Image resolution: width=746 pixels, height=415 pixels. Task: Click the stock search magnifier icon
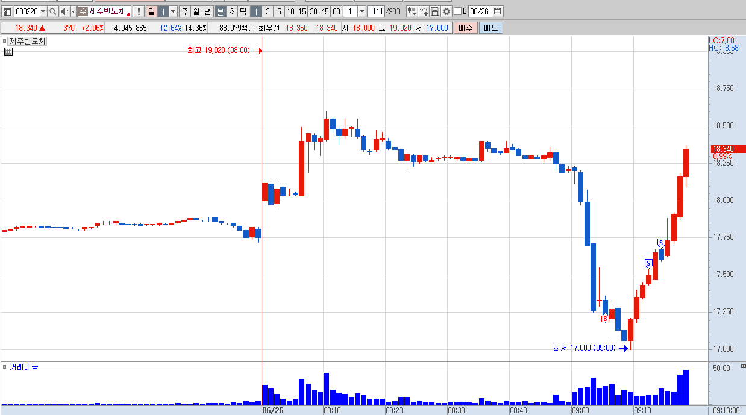pos(52,11)
